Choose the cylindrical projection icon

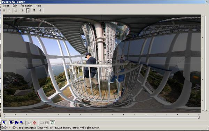click(x=47, y=123)
